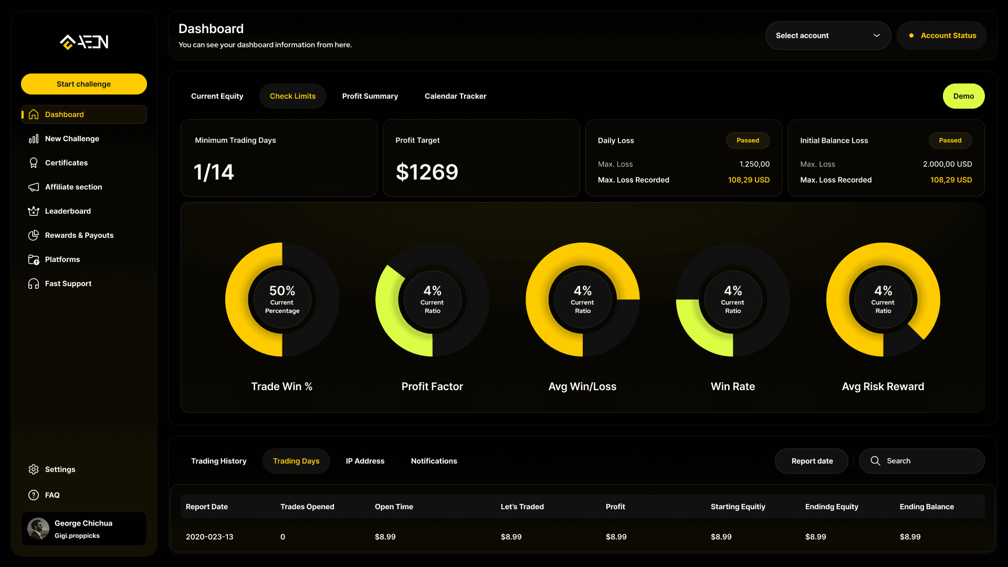Open the Calendar Tracker tab
The image size is (1008, 567).
coord(455,96)
